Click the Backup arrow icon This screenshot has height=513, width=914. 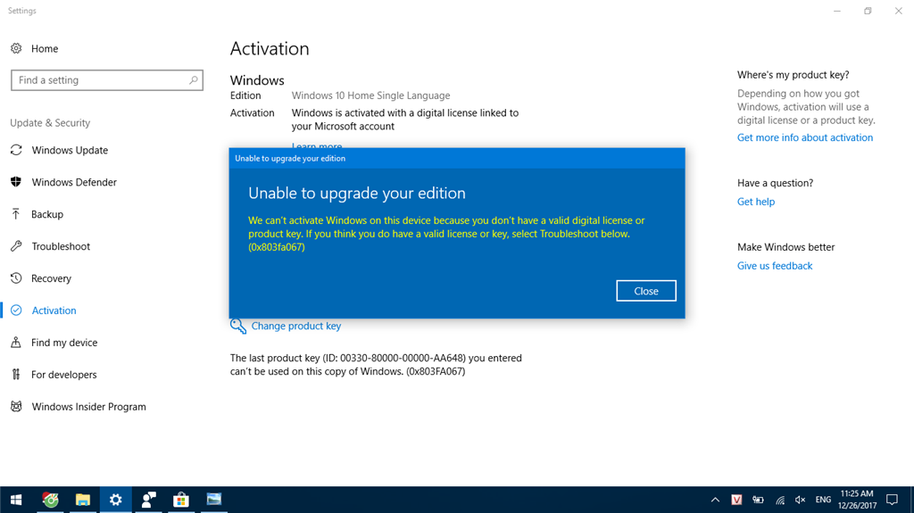(16, 214)
